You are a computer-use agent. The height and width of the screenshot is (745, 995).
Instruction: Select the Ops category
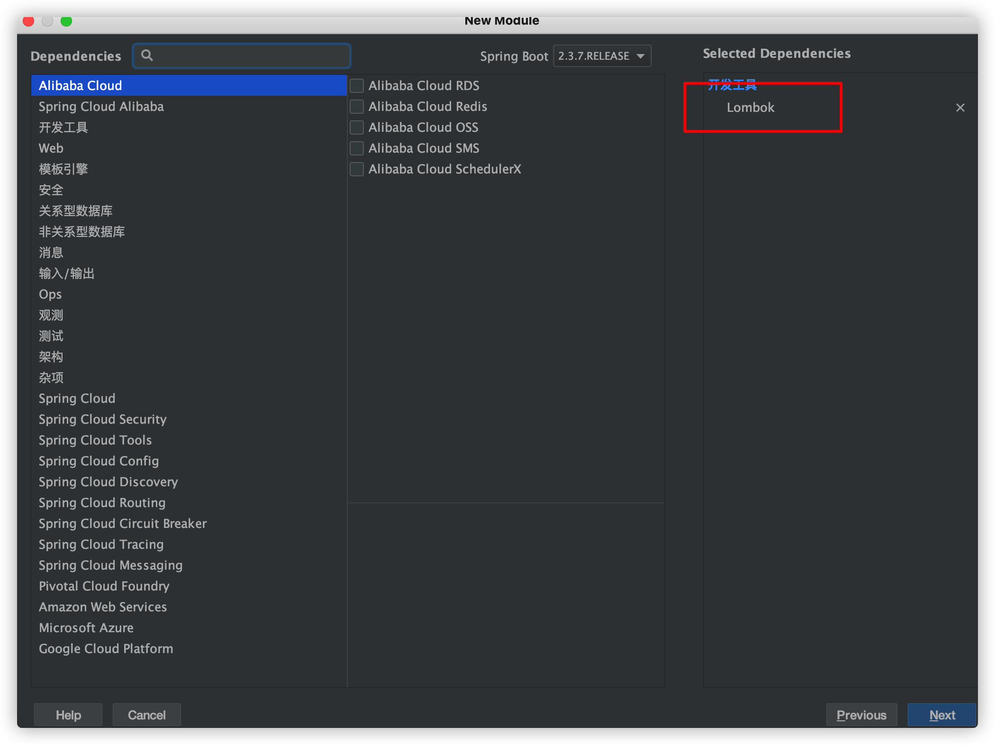click(189, 294)
